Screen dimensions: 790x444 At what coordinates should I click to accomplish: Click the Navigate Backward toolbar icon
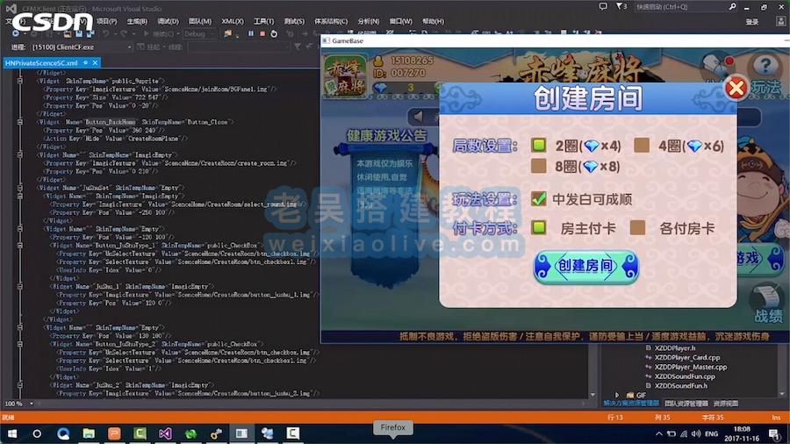16,33
